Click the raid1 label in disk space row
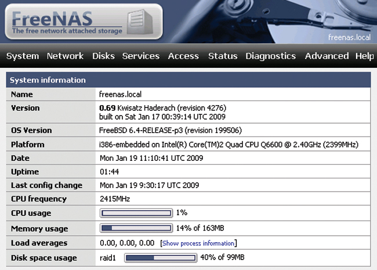377x270 pixels. pos(108,258)
